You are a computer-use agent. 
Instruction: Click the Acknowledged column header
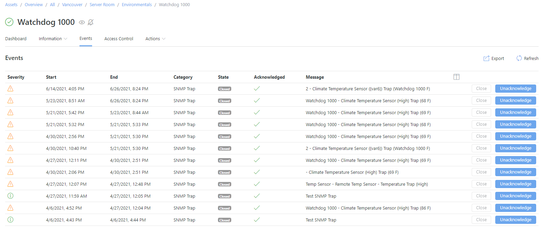(x=269, y=77)
